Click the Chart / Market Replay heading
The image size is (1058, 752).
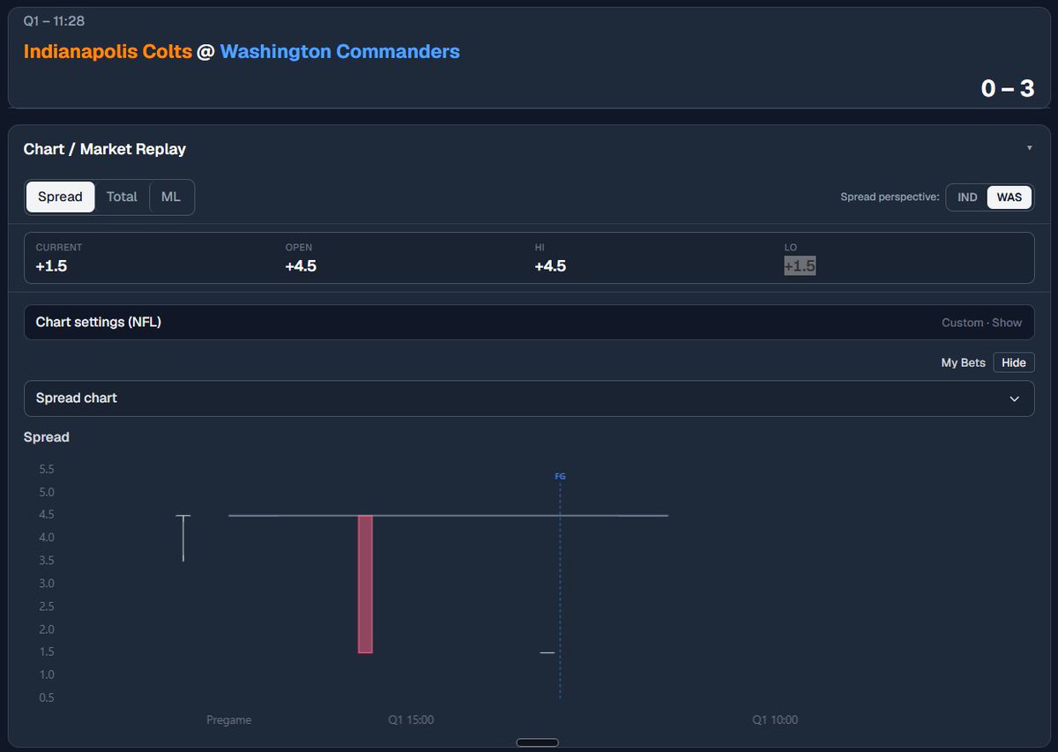(105, 149)
